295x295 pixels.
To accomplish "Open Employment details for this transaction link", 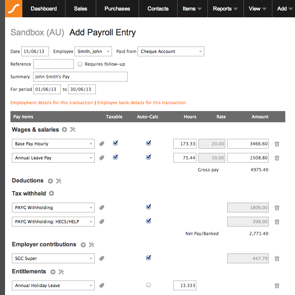I will coord(52,103).
